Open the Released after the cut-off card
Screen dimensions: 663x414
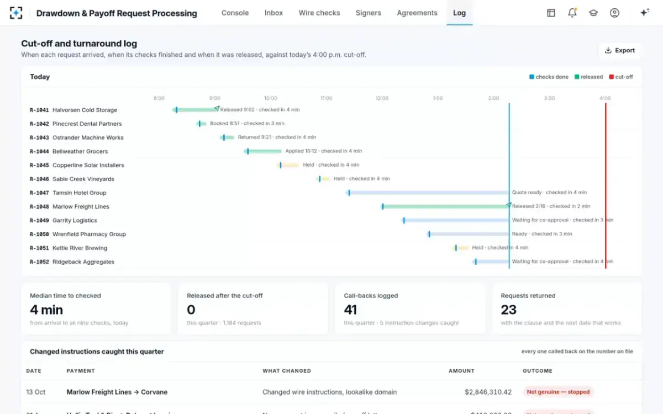tap(252, 309)
